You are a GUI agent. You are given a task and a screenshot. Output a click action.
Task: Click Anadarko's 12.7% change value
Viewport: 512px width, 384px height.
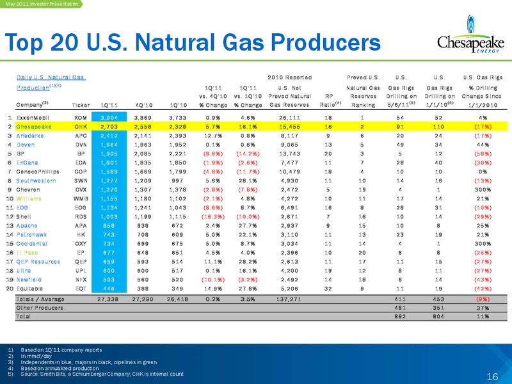tap(213, 136)
